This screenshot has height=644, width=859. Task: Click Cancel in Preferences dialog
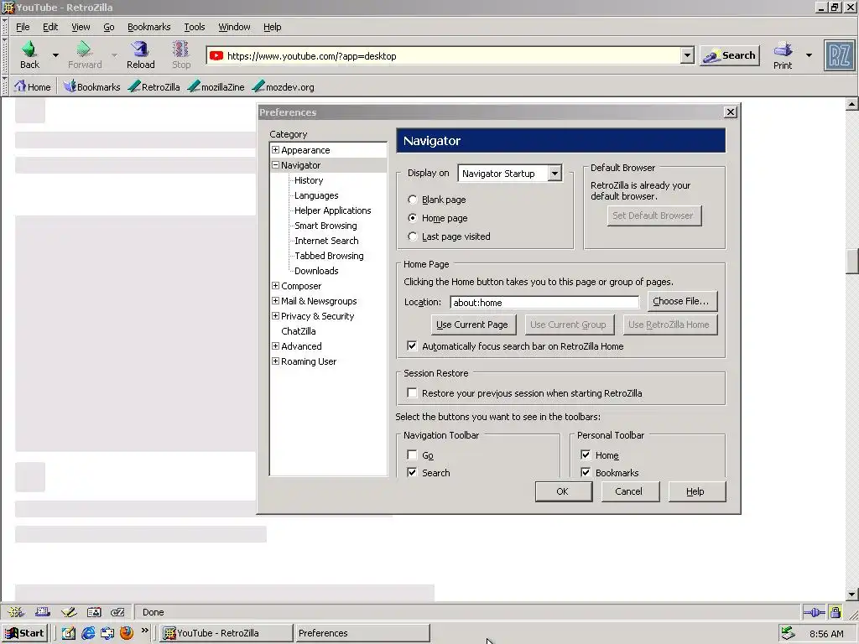tap(629, 491)
